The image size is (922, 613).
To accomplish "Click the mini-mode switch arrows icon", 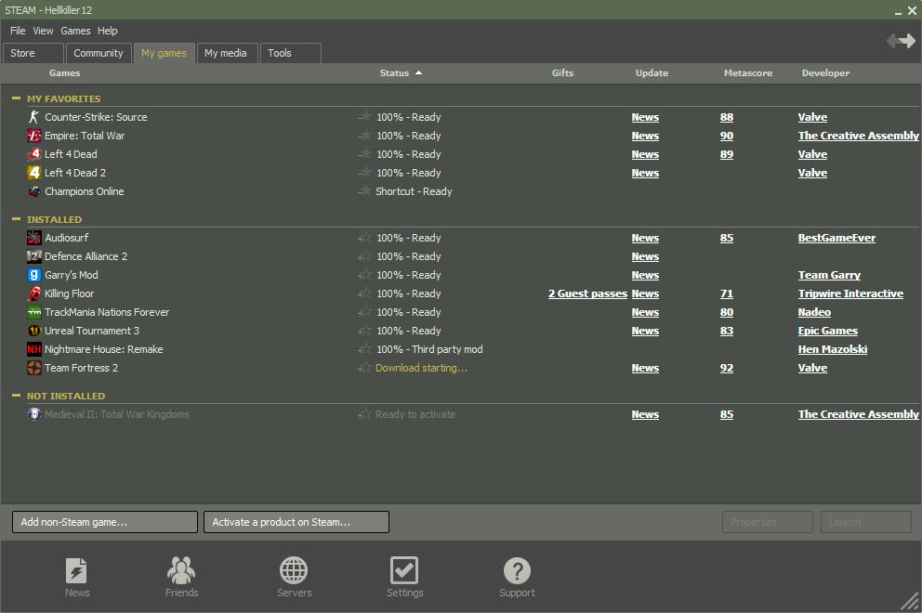I will tap(901, 41).
